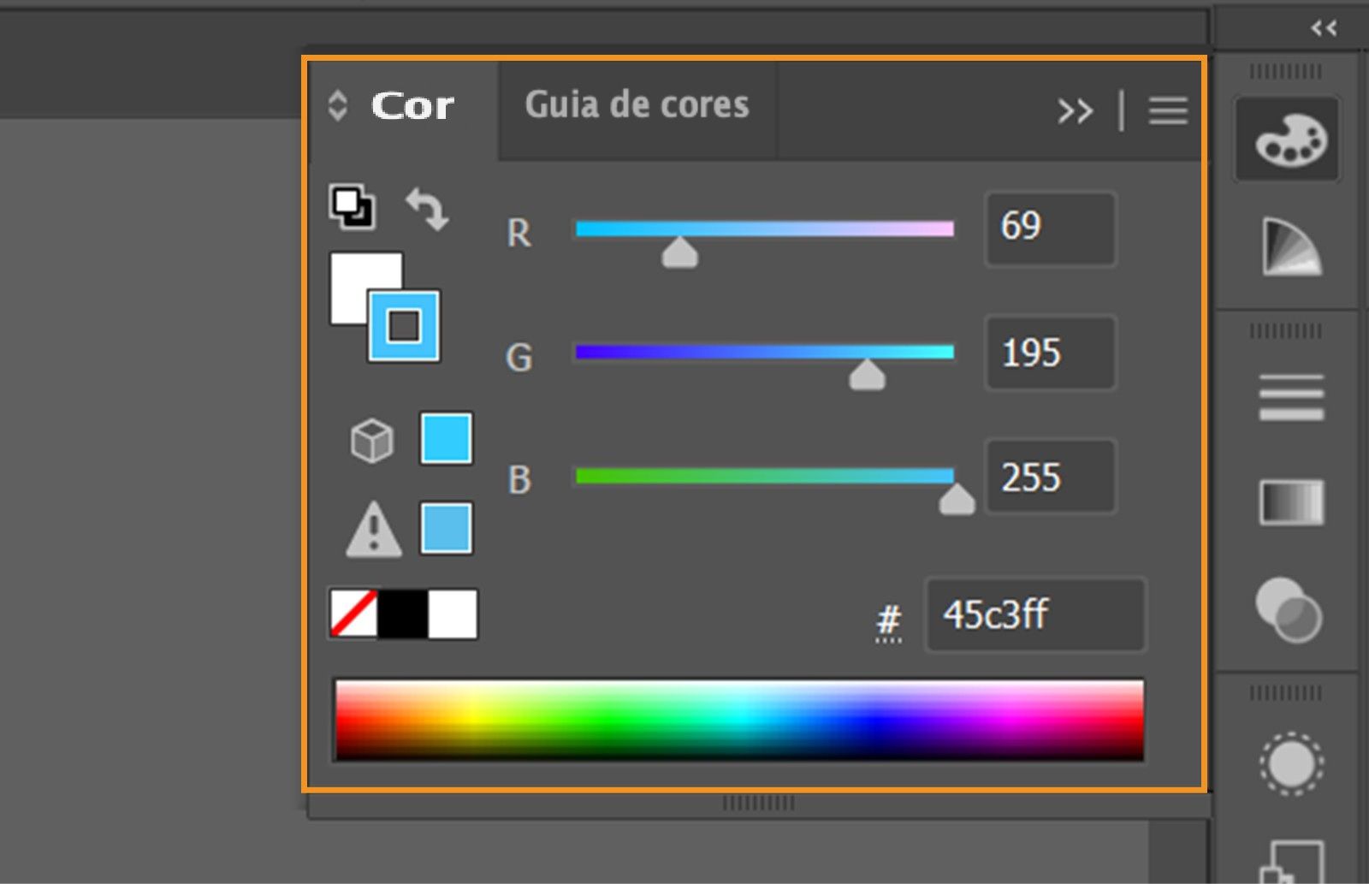Click the black color swatch

pos(402,612)
